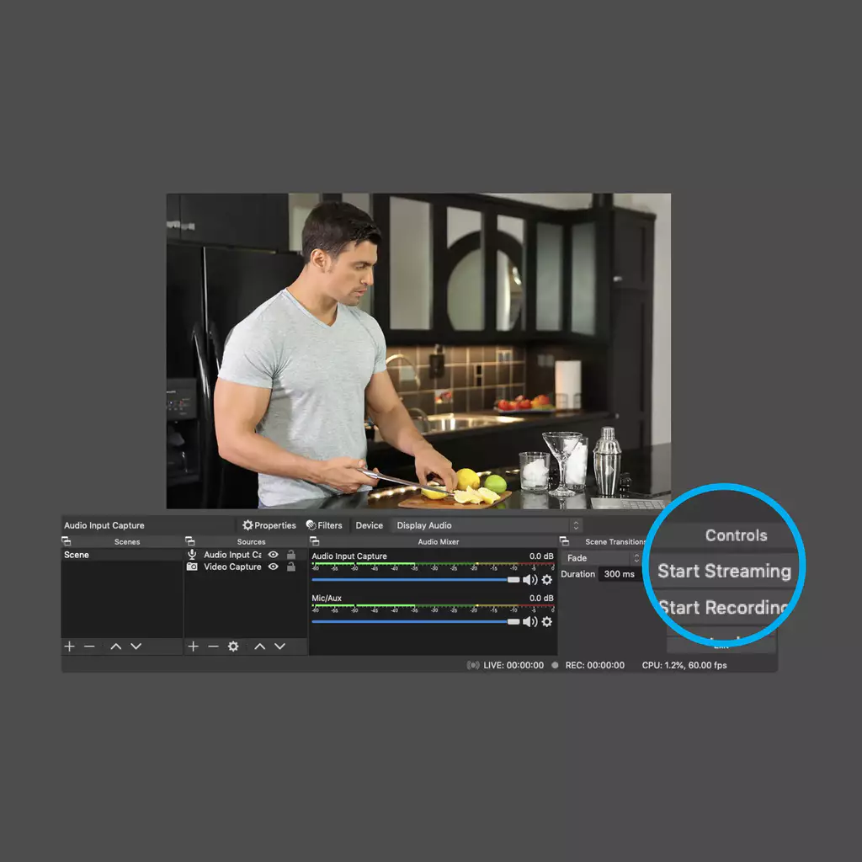Select the Audio Input Capture source row
The width and height of the screenshot is (862, 862).
pos(245,555)
